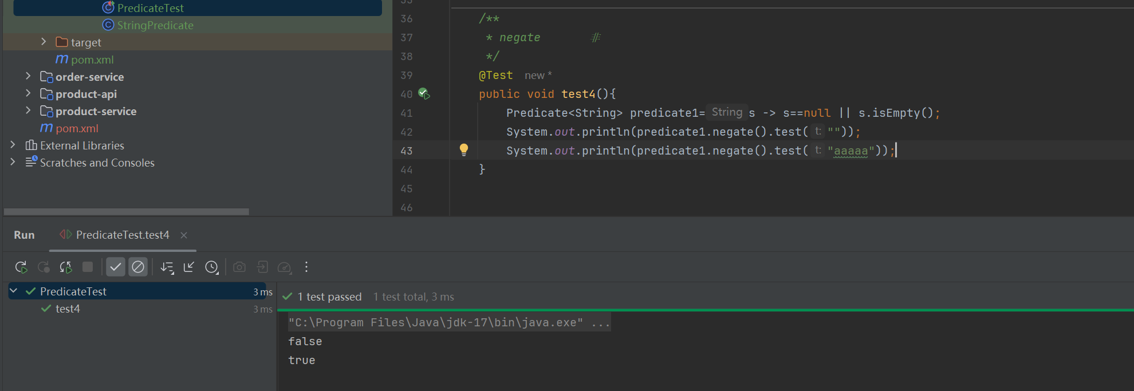
Task: Open the green pom.xml under target
Action: click(x=92, y=60)
